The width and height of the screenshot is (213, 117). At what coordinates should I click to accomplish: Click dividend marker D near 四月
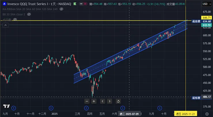pos(86,108)
